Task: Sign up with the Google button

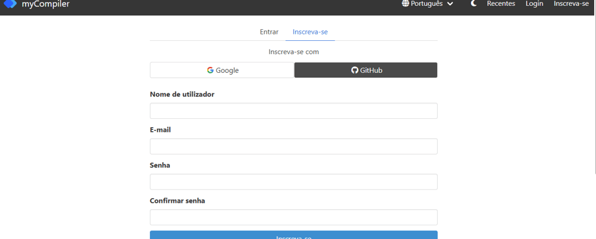Action: click(x=222, y=70)
